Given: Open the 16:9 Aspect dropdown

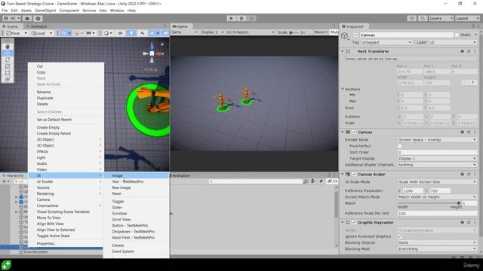Looking at the screenshot, I should pyautogui.click(x=250, y=32).
